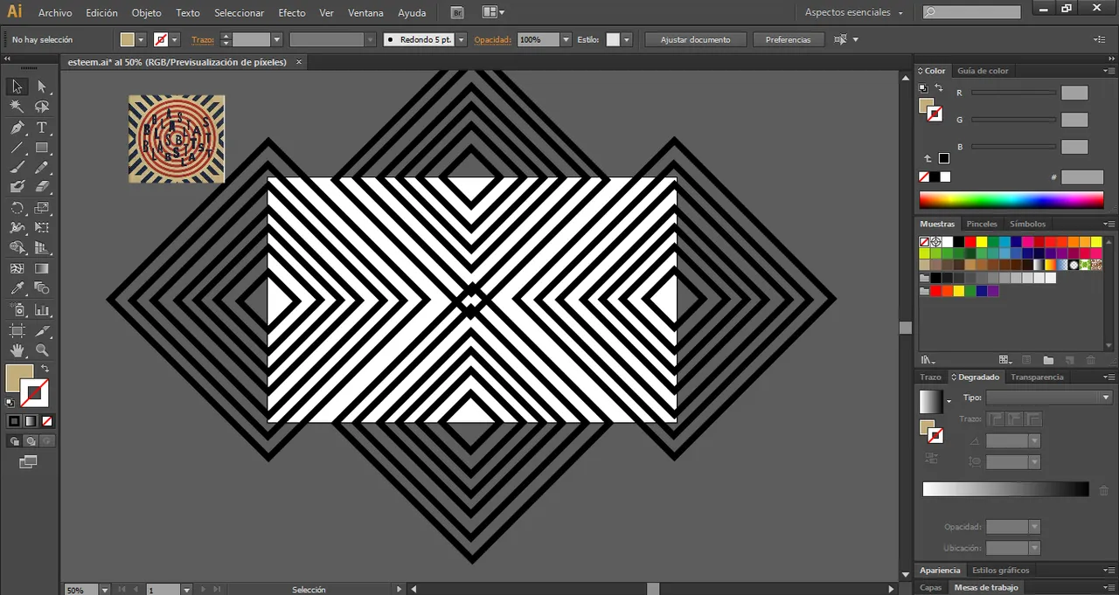The image size is (1119, 595).
Task: Open the Estilo graphic style dropdown
Action: (x=627, y=39)
